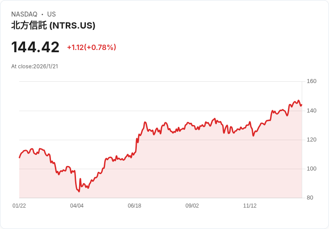This screenshot has height=229, width=329.
Task: Click the 11/12 x-axis date
Action: click(x=250, y=206)
